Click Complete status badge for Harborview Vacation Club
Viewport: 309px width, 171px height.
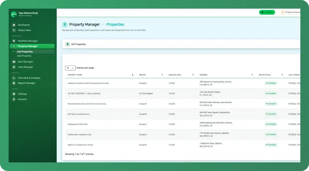pyautogui.click(x=271, y=134)
